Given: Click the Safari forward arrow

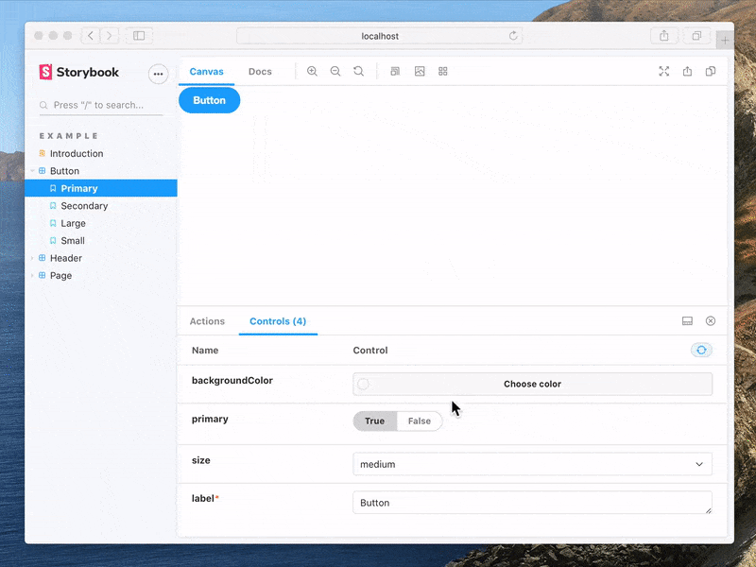Looking at the screenshot, I should click(110, 36).
